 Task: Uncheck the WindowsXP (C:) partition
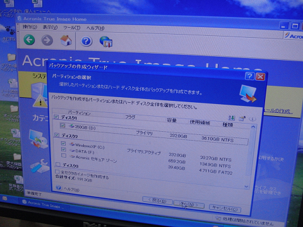point(63,143)
